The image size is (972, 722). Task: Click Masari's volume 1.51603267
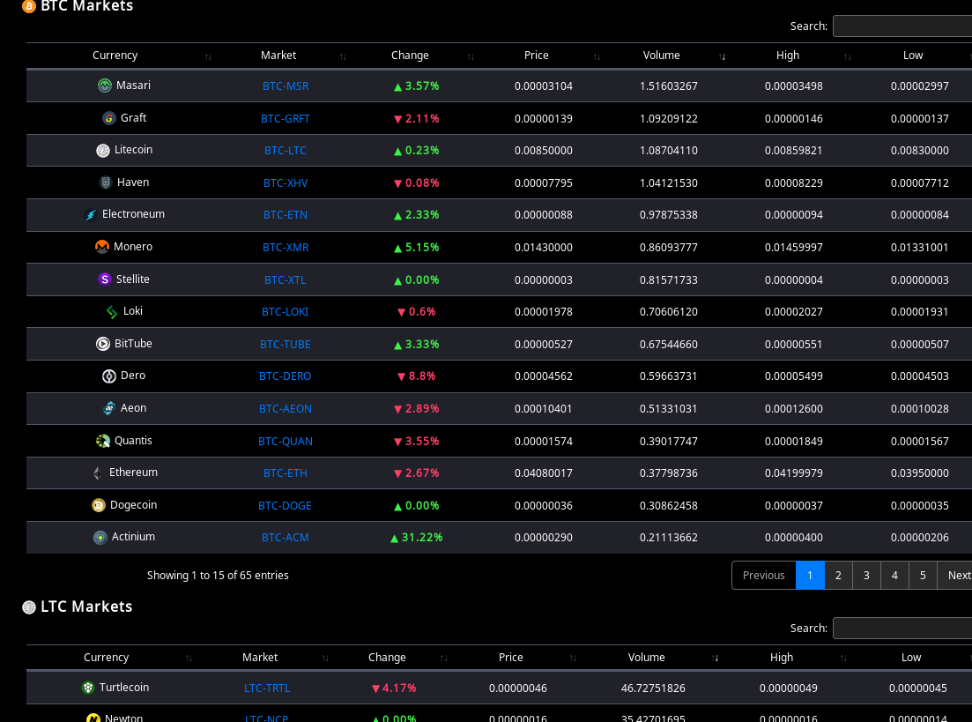[669, 86]
